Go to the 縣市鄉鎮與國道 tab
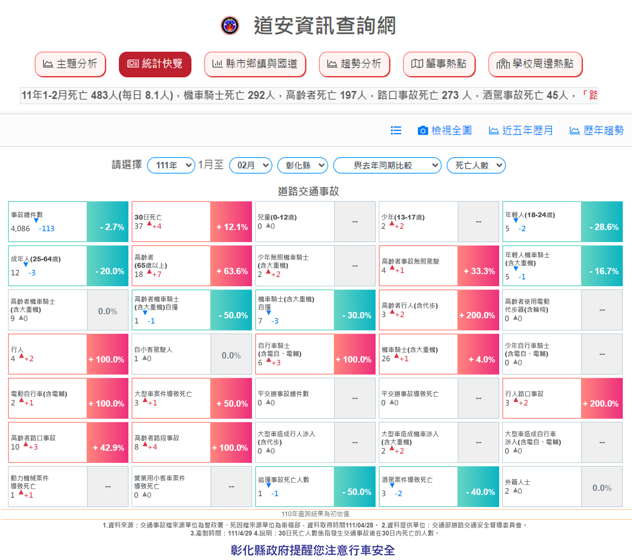This screenshot has height=560, width=632. (x=255, y=64)
